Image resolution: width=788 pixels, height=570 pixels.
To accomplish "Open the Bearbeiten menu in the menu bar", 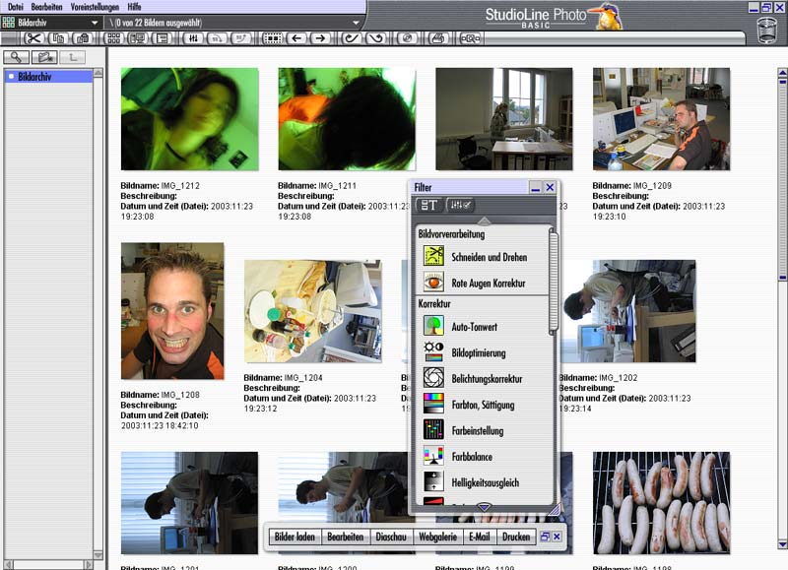I will 46,7.
